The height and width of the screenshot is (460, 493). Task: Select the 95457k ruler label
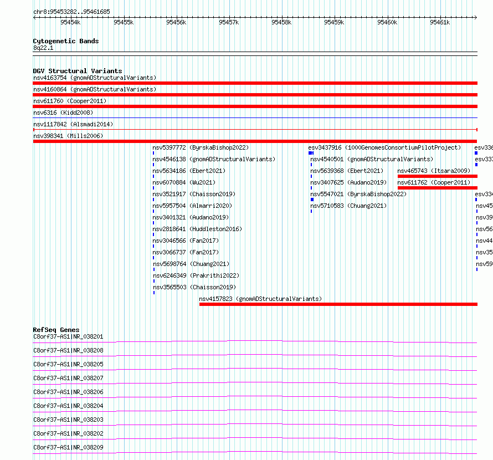coord(229,22)
